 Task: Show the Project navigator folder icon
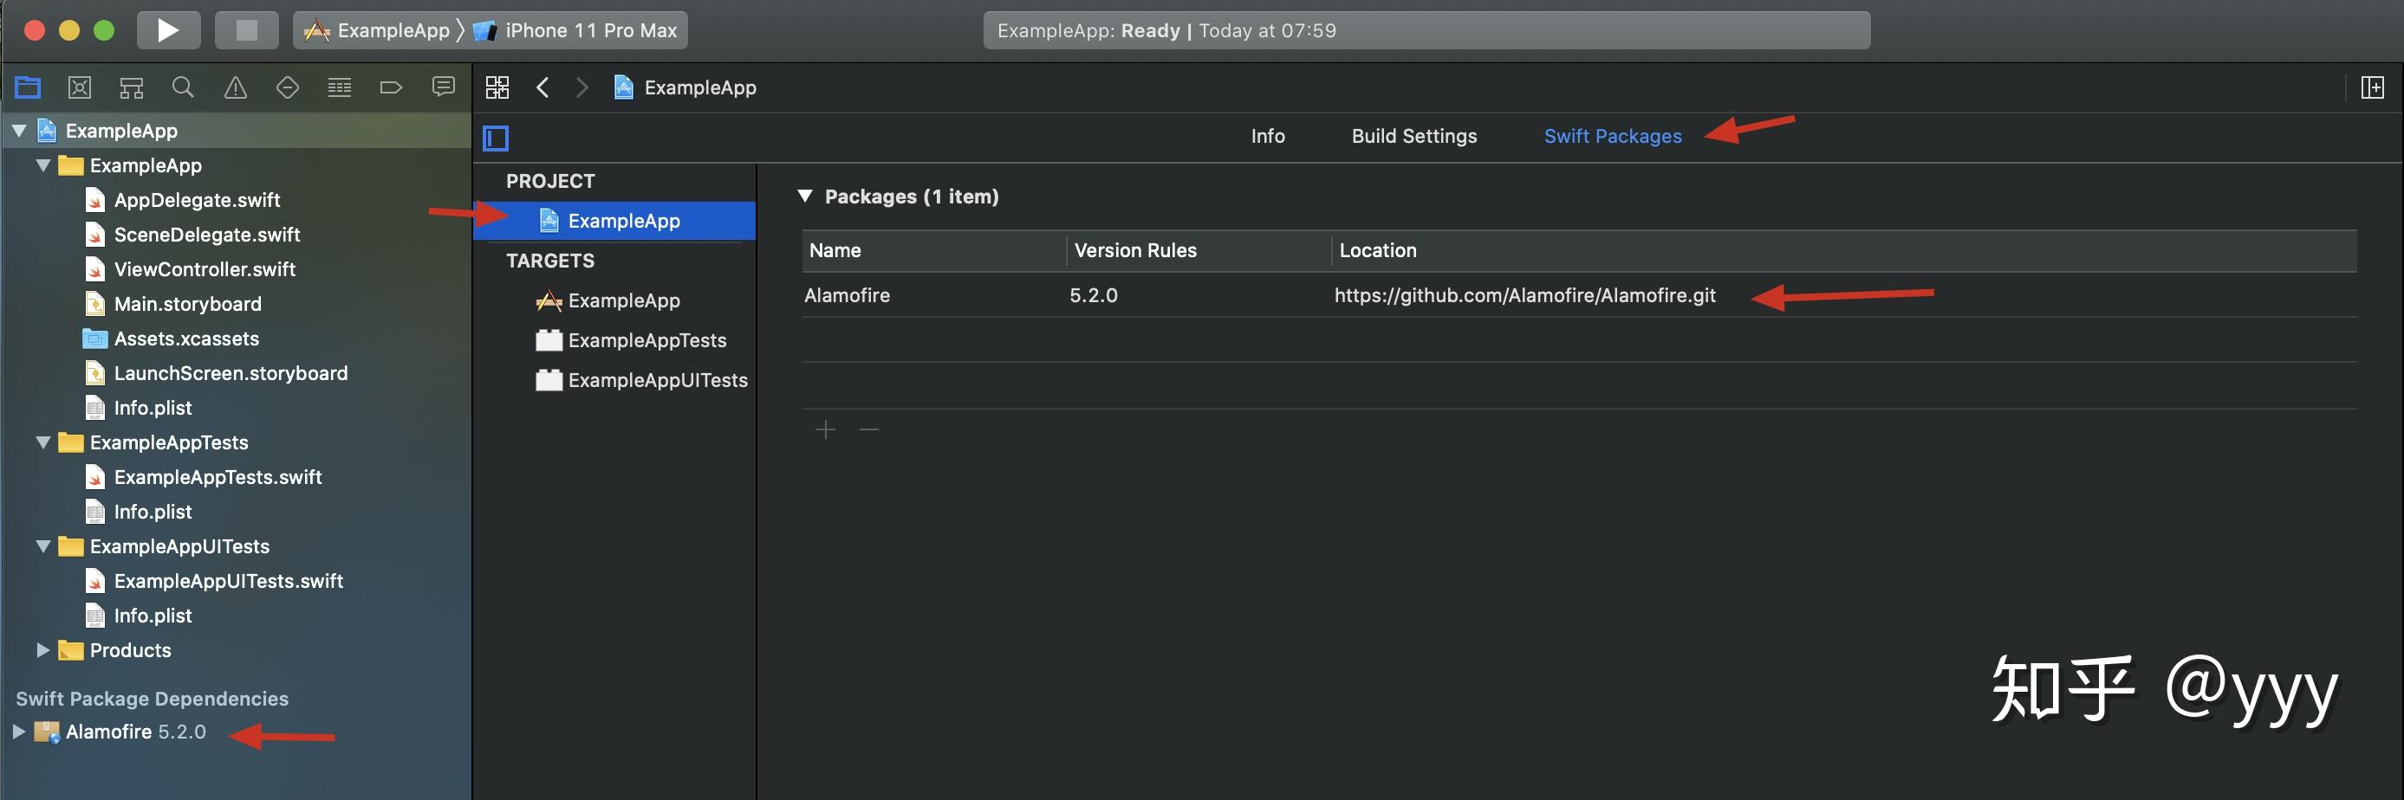[x=28, y=87]
